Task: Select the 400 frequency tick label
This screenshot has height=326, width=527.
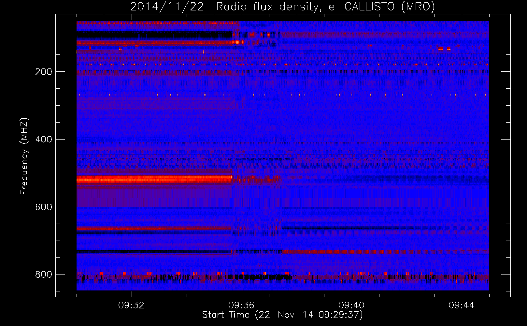Action: pyautogui.click(x=44, y=140)
